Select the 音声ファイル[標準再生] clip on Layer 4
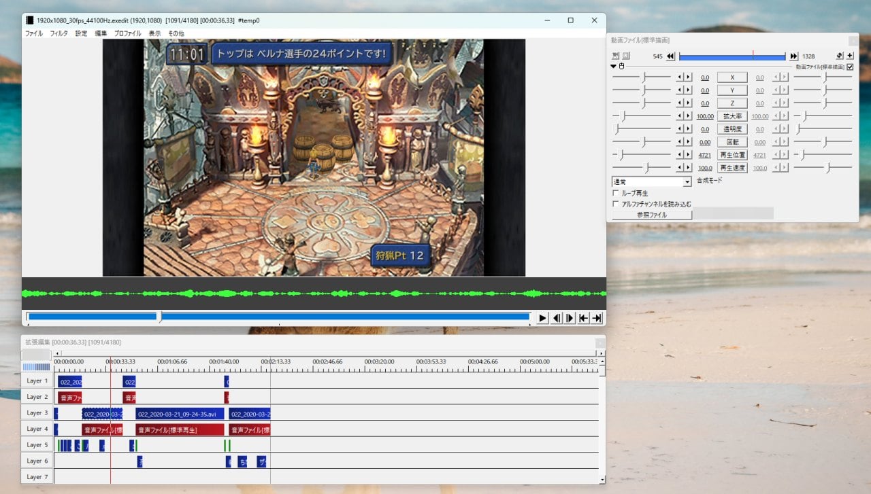 [x=180, y=429]
